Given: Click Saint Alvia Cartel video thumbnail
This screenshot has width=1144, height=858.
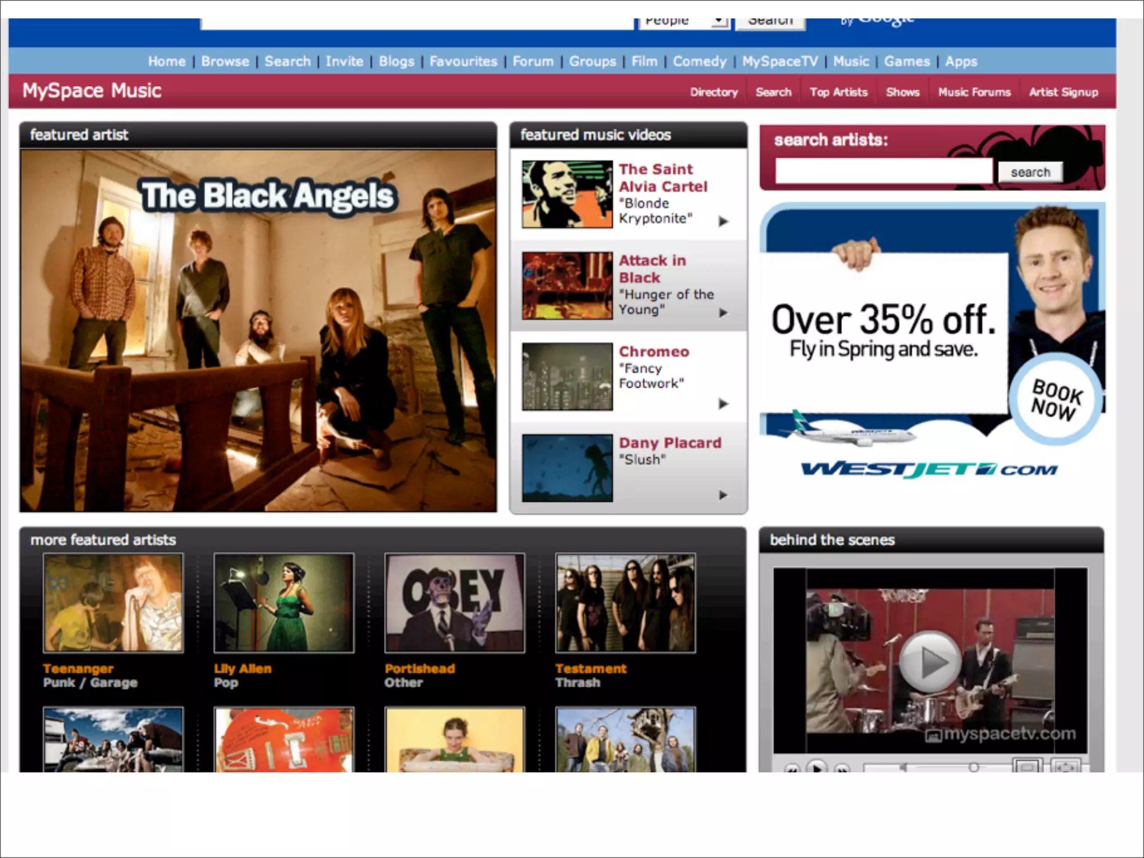Looking at the screenshot, I should (x=567, y=194).
